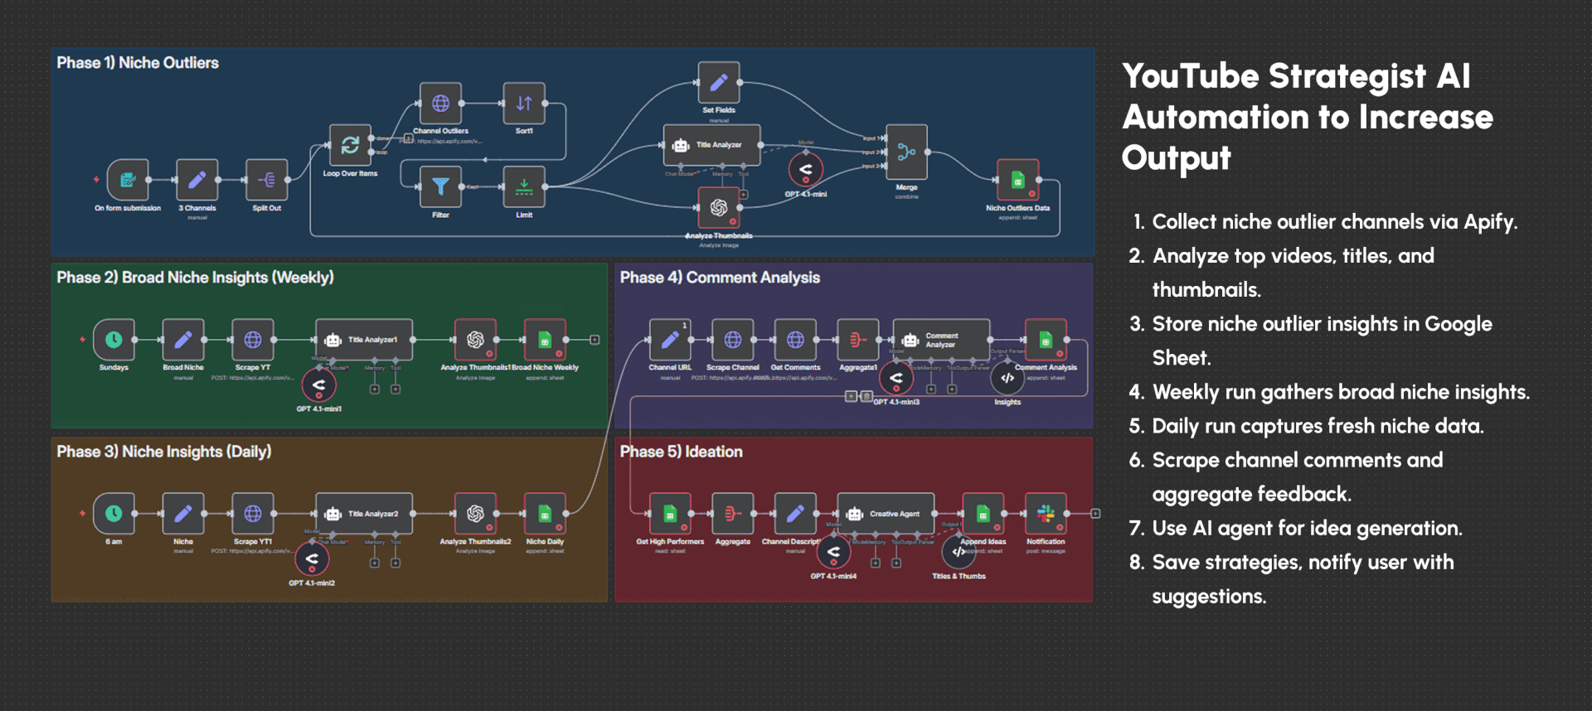Select the Append Ideas sheet node

983,514
